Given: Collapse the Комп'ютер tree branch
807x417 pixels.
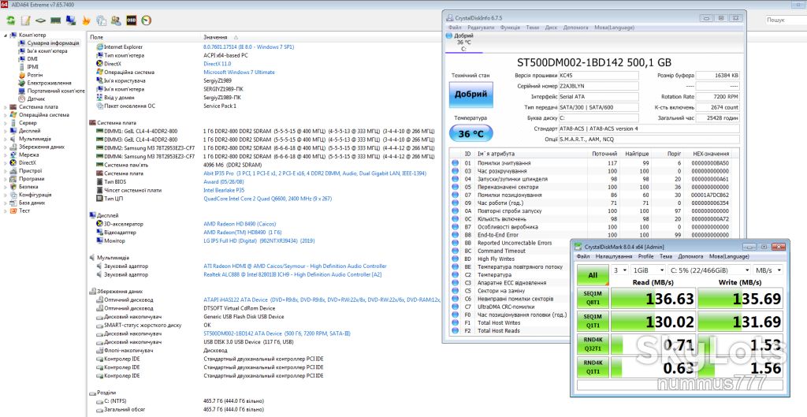Looking at the screenshot, I should (6, 35).
